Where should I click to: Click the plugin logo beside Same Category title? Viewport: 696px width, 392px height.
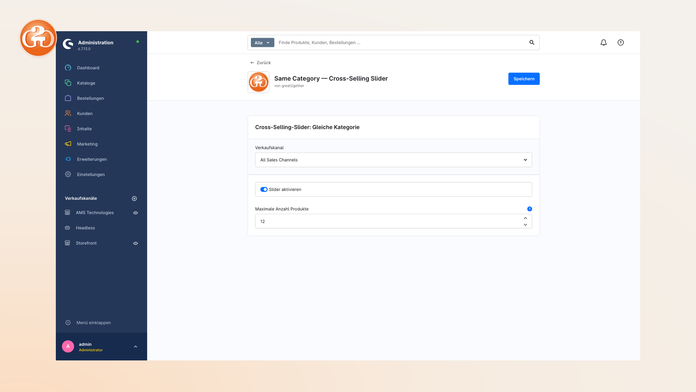[258, 82]
